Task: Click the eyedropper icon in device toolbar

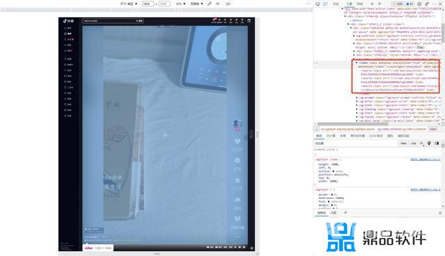Action: tap(209, 4)
